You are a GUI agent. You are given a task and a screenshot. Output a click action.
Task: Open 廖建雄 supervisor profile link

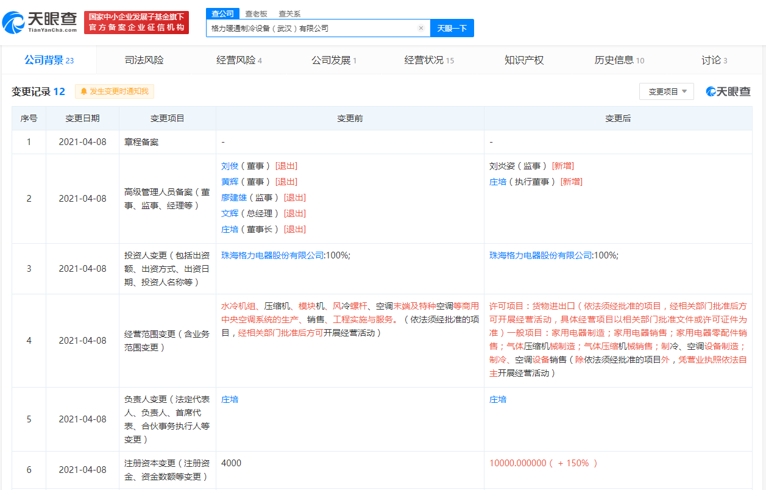point(234,197)
